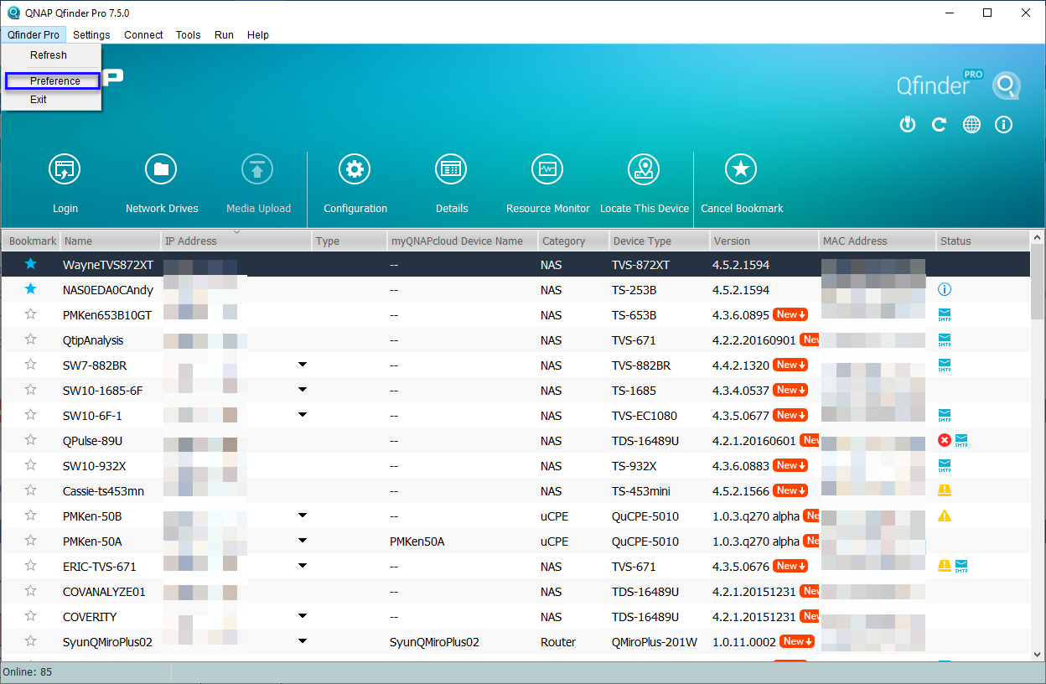Viewport: 1046px width, 684px height.
Task: Click New firmware badge for SW10-932X row
Action: tap(790, 466)
